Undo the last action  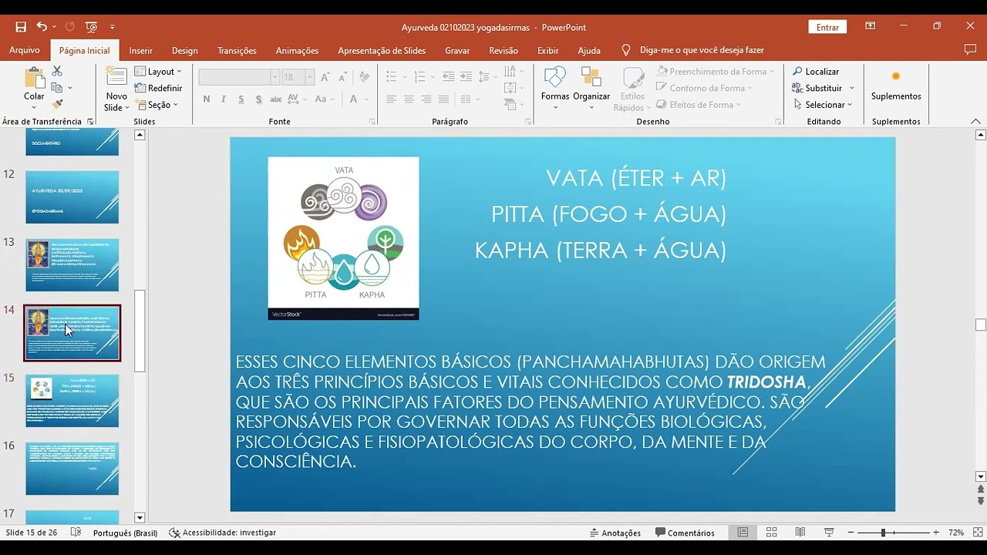point(42,27)
